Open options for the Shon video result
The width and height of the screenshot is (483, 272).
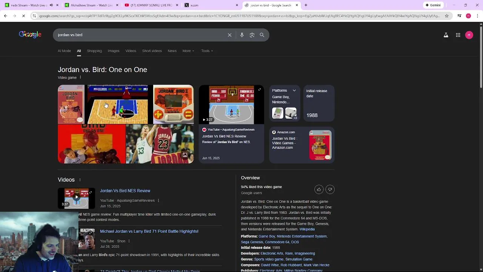[x=129, y=241]
